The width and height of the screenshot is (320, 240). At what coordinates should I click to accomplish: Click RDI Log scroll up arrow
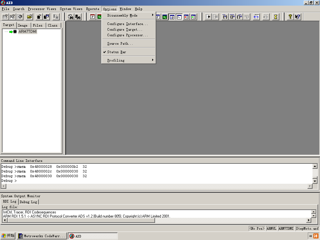(314, 212)
